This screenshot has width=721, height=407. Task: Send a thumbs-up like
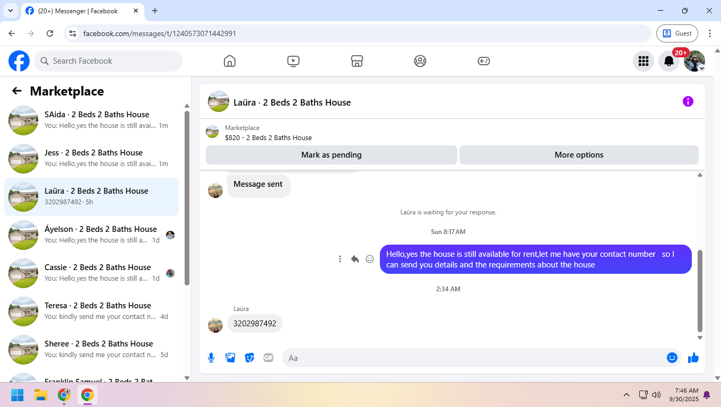(x=693, y=358)
